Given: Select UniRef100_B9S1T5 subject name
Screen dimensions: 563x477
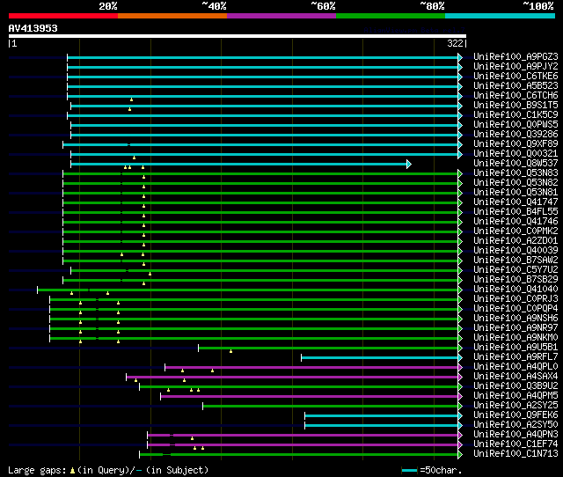Looking at the screenshot, I should [x=515, y=106].
